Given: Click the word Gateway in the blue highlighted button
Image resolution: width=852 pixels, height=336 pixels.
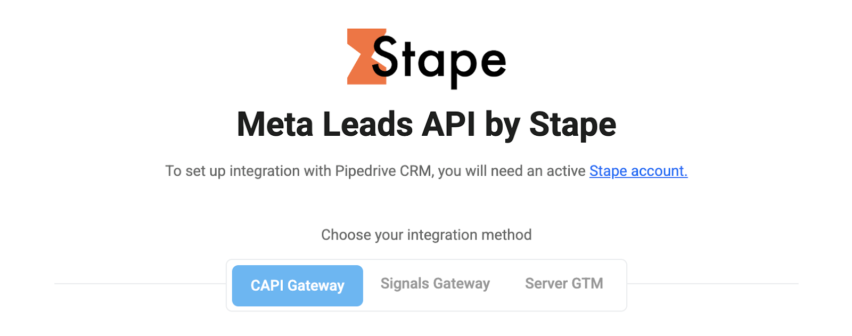Looking at the screenshot, I should click(316, 286).
